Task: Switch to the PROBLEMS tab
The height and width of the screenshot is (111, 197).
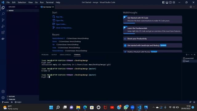Action: pyautogui.click(x=45, y=55)
